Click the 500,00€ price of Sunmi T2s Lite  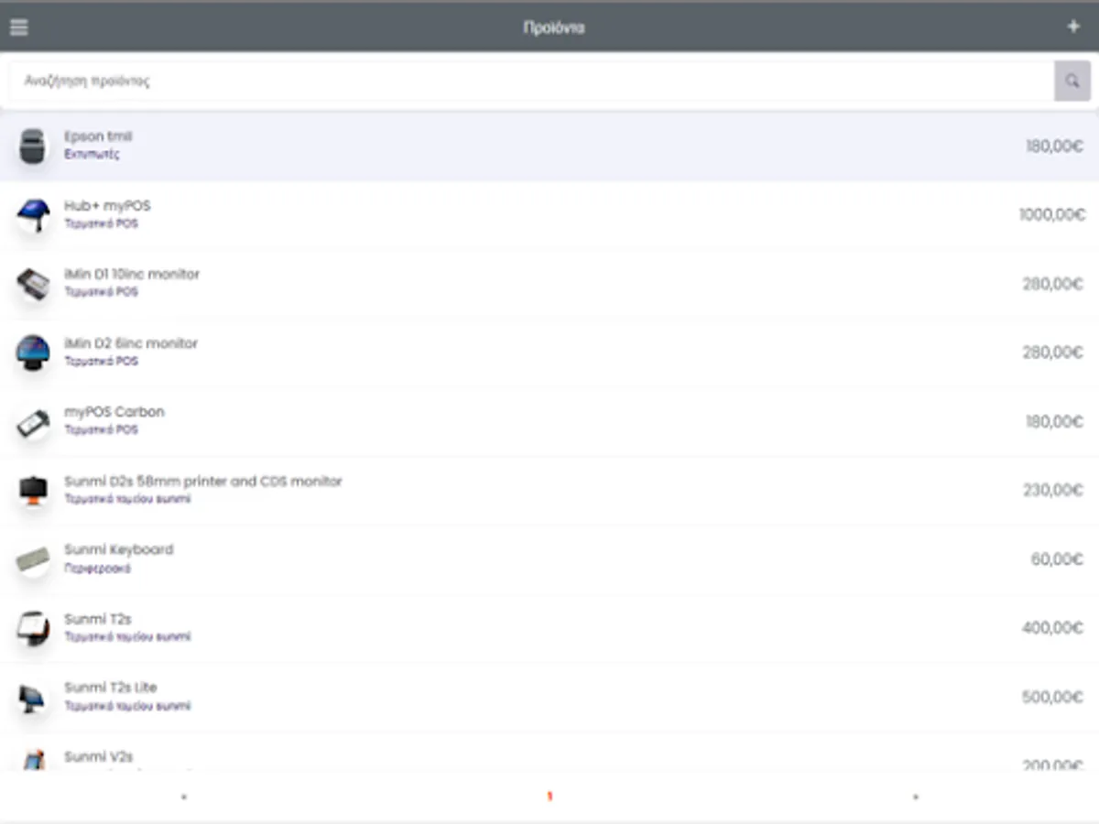1053,698
